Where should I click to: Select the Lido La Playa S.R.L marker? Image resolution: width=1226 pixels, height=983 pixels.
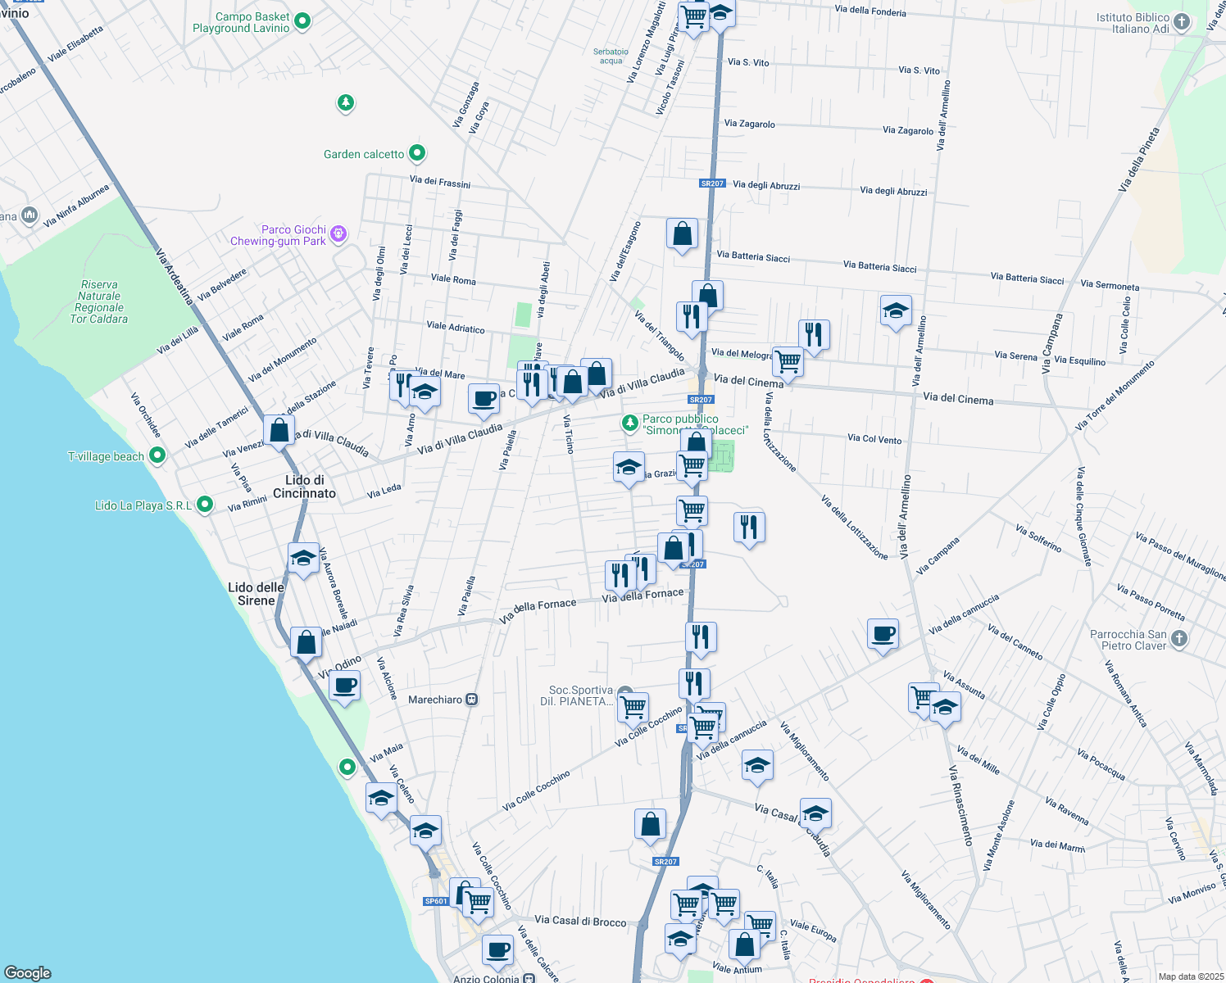tap(205, 505)
